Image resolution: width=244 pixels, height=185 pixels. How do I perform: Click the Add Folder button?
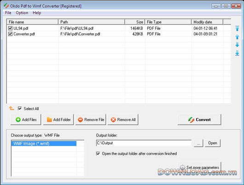(x=58, y=119)
